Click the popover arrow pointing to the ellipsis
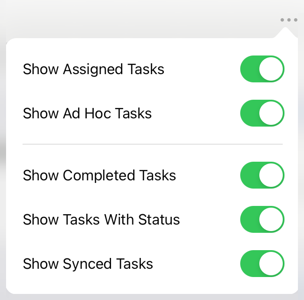This screenshot has width=304, height=300. pyautogui.click(x=285, y=33)
